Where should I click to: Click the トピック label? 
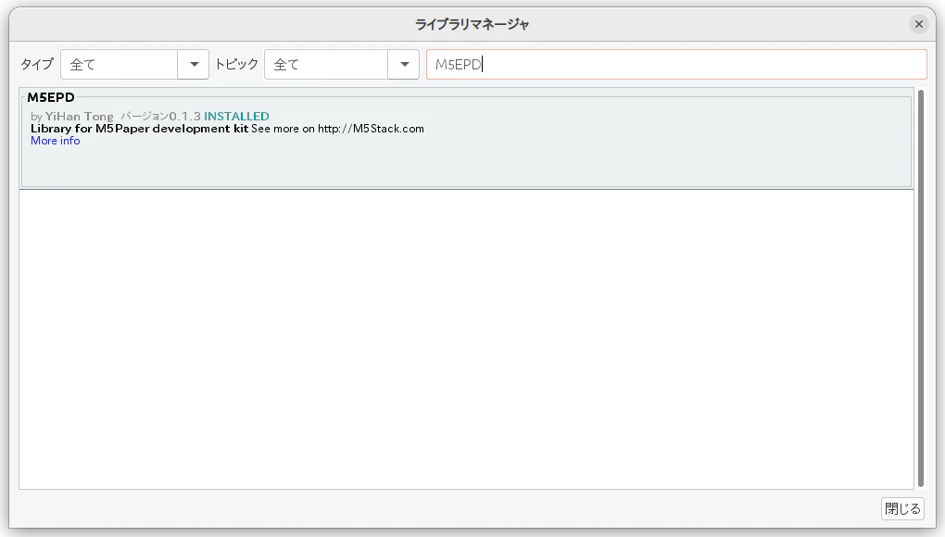point(237,65)
